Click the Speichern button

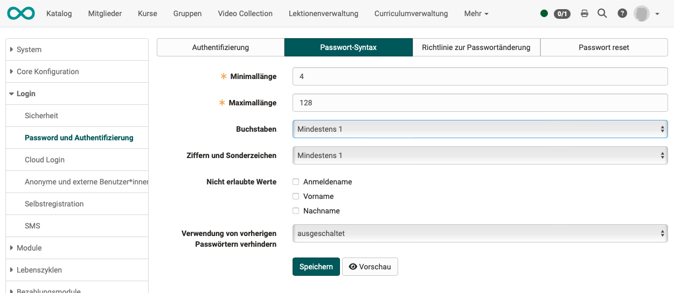coord(316,267)
